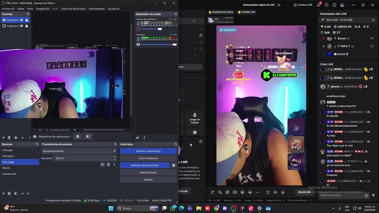Toggle visibility of Captura d source
The image size is (379, 213).
21,26
